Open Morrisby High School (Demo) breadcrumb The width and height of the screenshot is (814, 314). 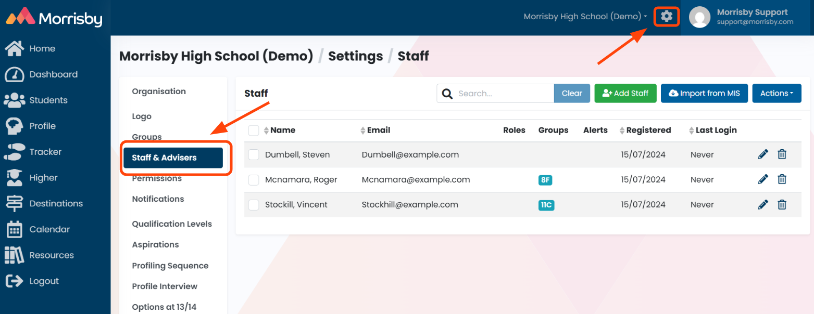click(216, 56)
